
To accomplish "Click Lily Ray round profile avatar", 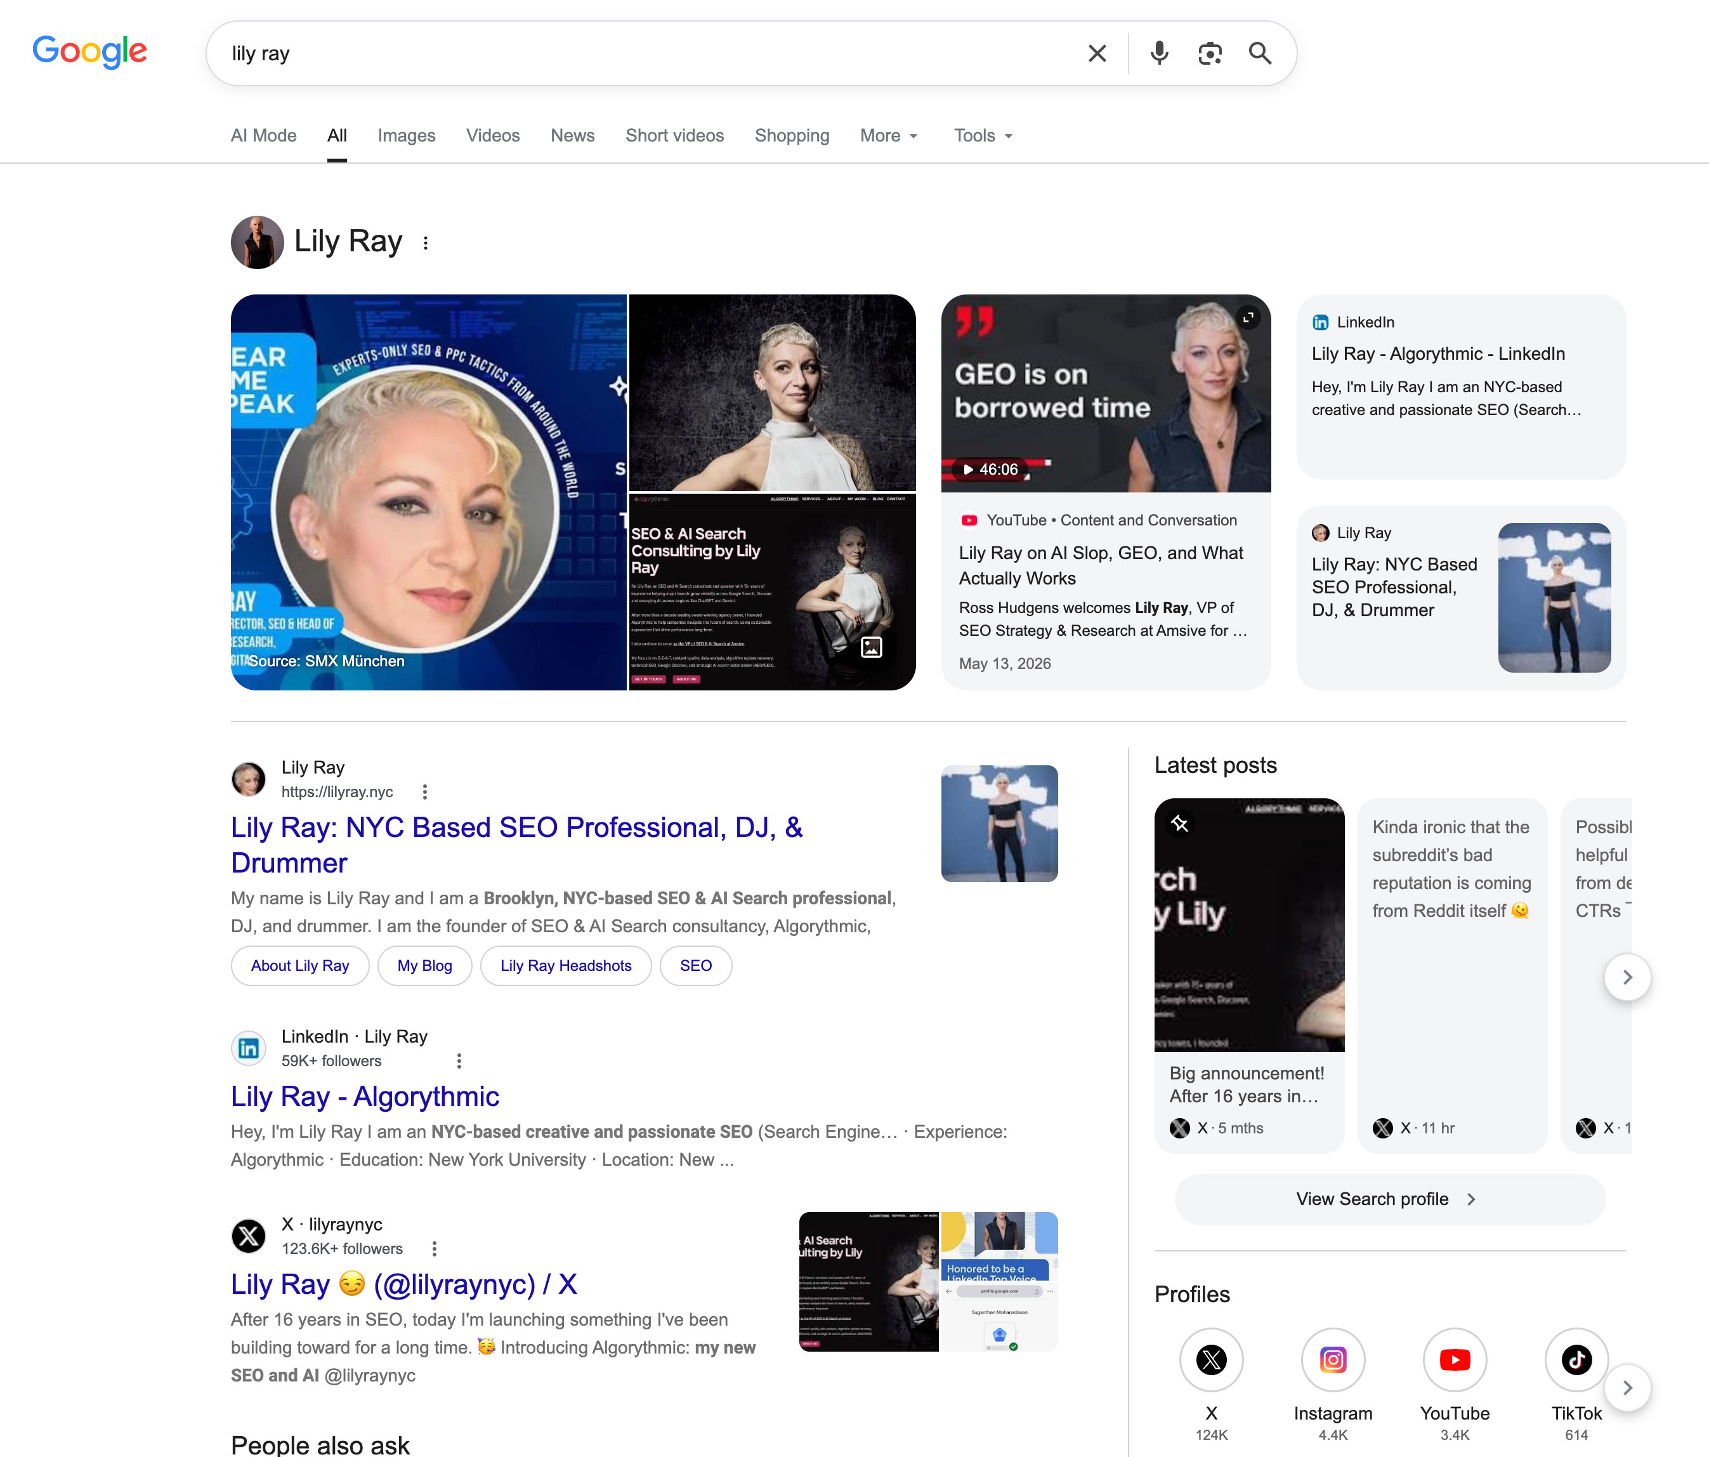I will (x=258, y=242).
